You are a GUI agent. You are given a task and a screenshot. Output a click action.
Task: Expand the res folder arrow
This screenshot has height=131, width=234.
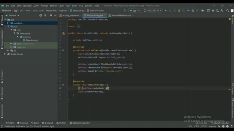pyautogui.click(x=8, y=51)
